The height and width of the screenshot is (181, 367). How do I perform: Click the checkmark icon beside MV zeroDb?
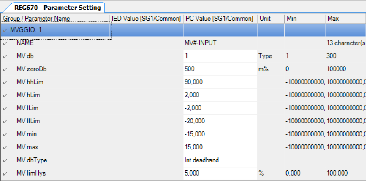point(5,69)
